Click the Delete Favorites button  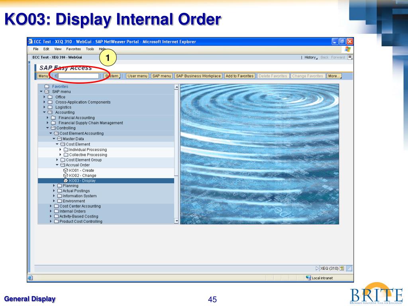[273, 76]
